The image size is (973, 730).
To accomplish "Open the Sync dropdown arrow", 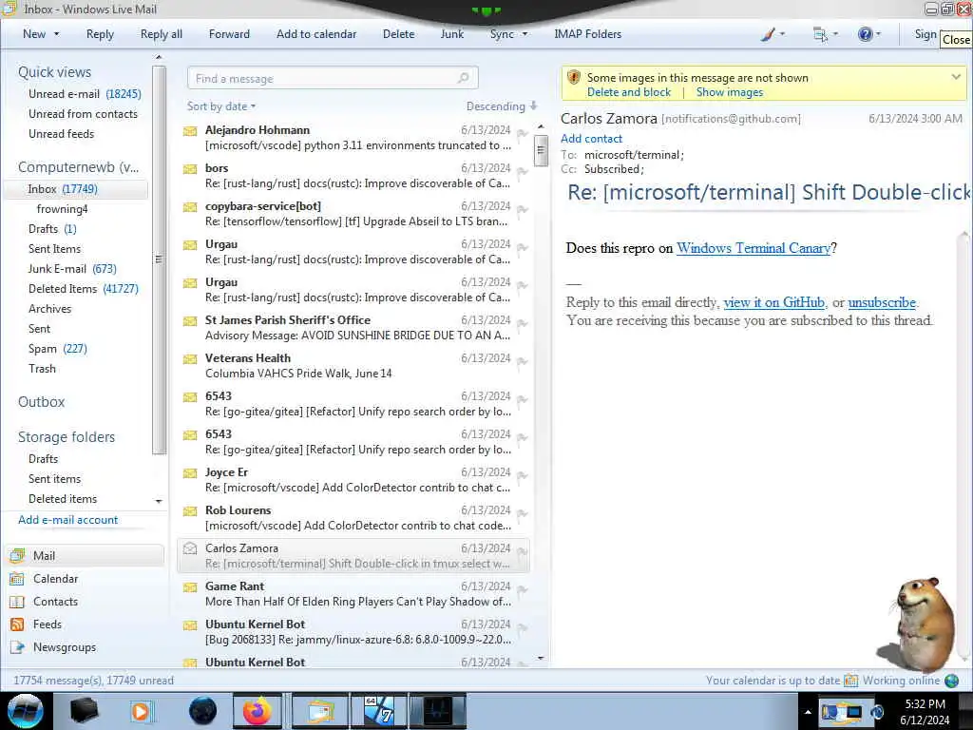I will [525, 34].
